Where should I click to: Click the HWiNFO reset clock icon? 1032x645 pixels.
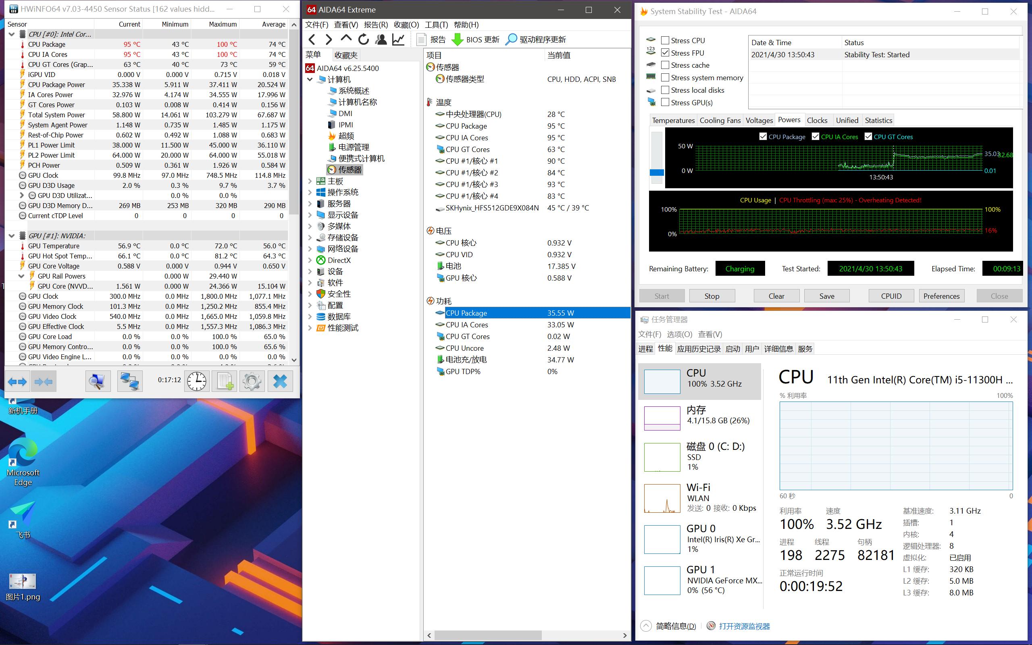(x=197, y=381)
